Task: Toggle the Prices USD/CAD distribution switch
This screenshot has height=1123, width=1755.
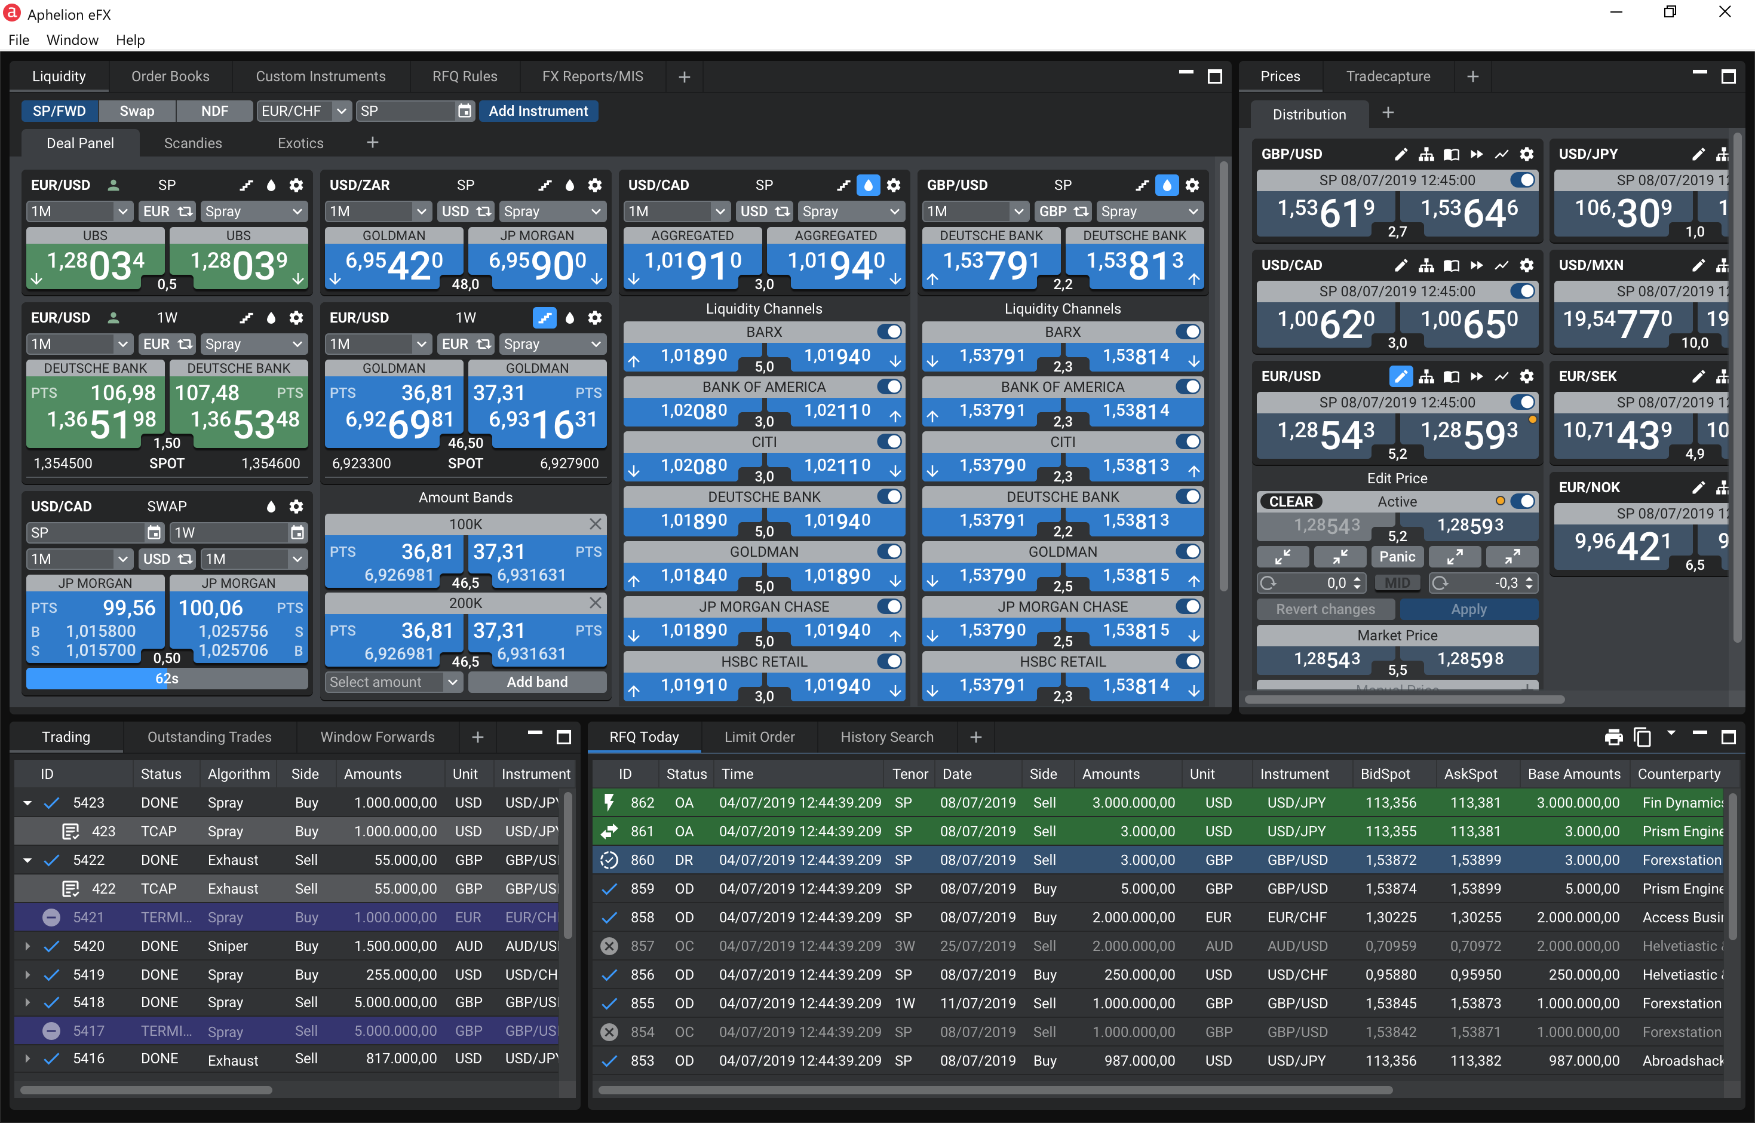Action: click(x=1523, y=291)
